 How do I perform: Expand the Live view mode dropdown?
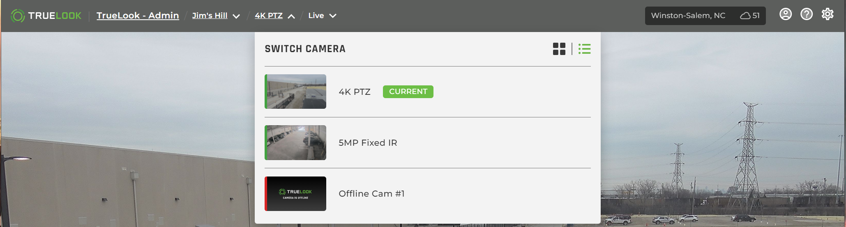tap(333, 16)
